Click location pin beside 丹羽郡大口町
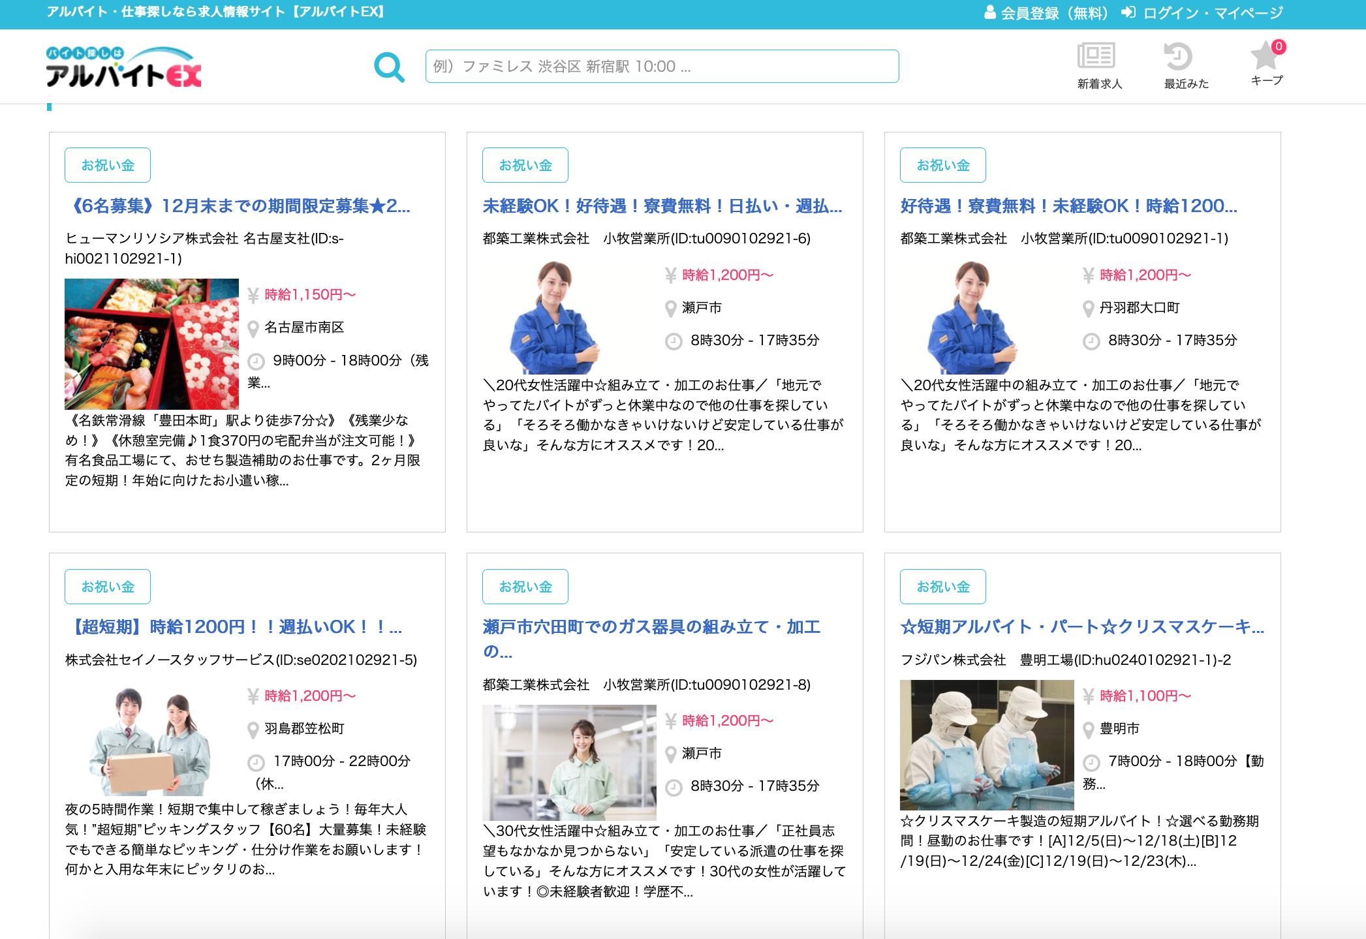Screen dimensions: 1366x939 coord(1088,309)
